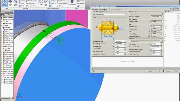Open the Compression spring generator
This screenshot has width=180, height=101.
click(x=73, y=3)
